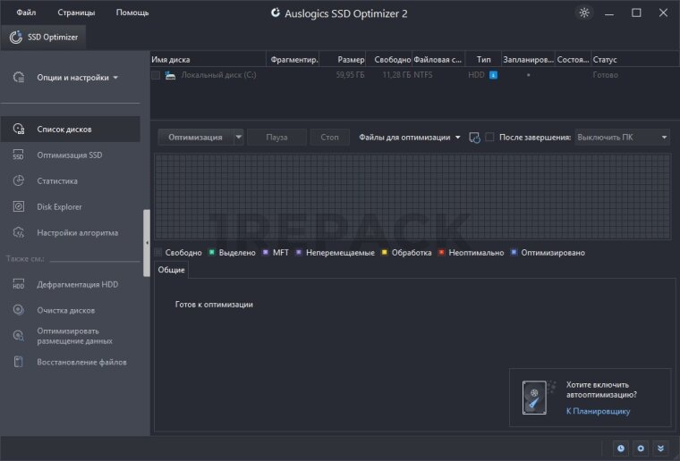This screenshot has width=680, height=461.
Task: Click the clock scheduler icon at bottom right
Action: pos(620,448)
